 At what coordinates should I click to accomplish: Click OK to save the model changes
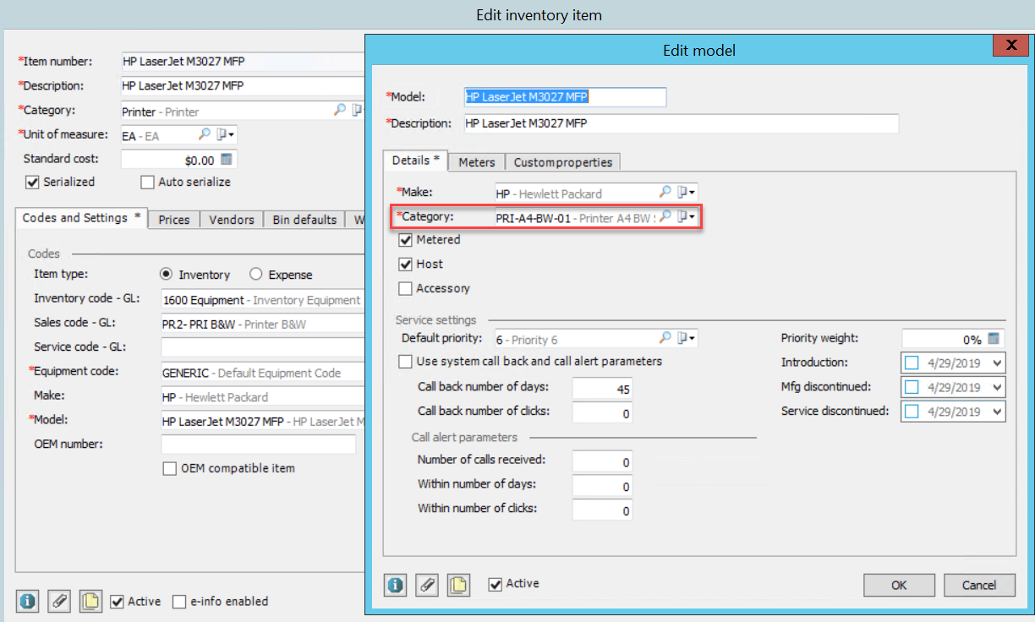coord(899,585)
